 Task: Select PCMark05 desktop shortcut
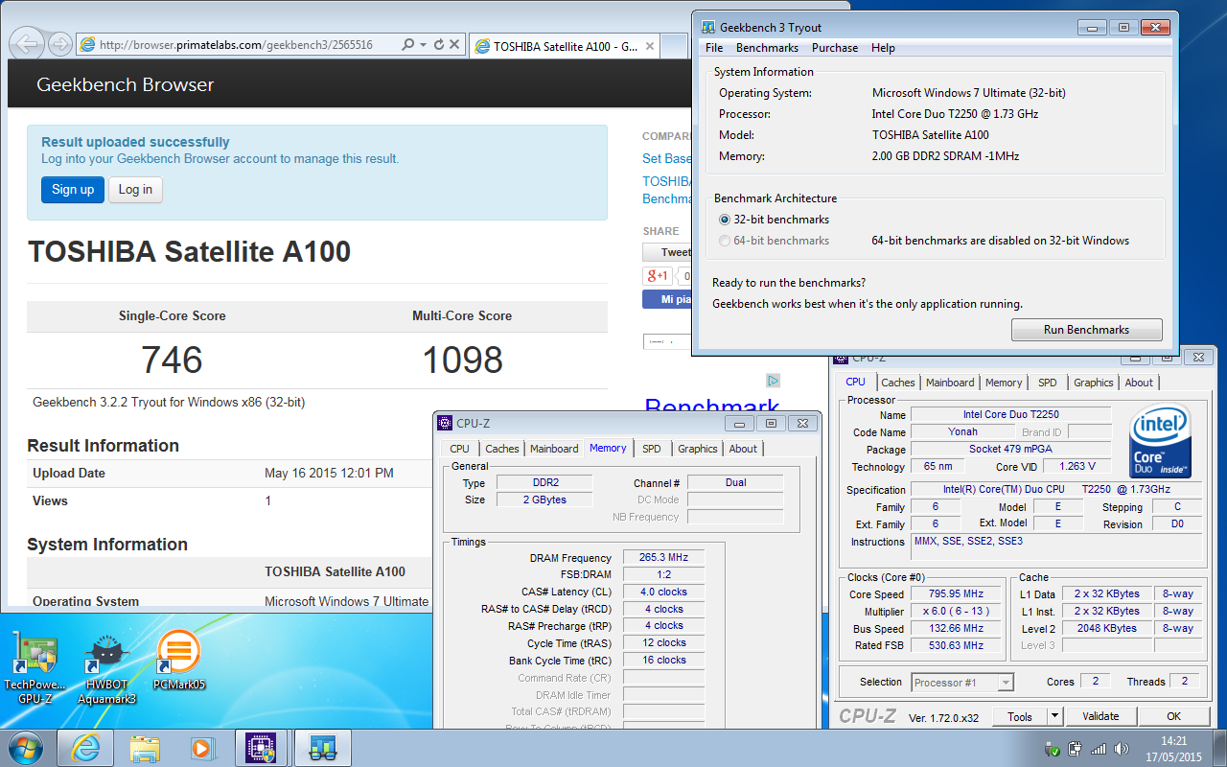179,661
